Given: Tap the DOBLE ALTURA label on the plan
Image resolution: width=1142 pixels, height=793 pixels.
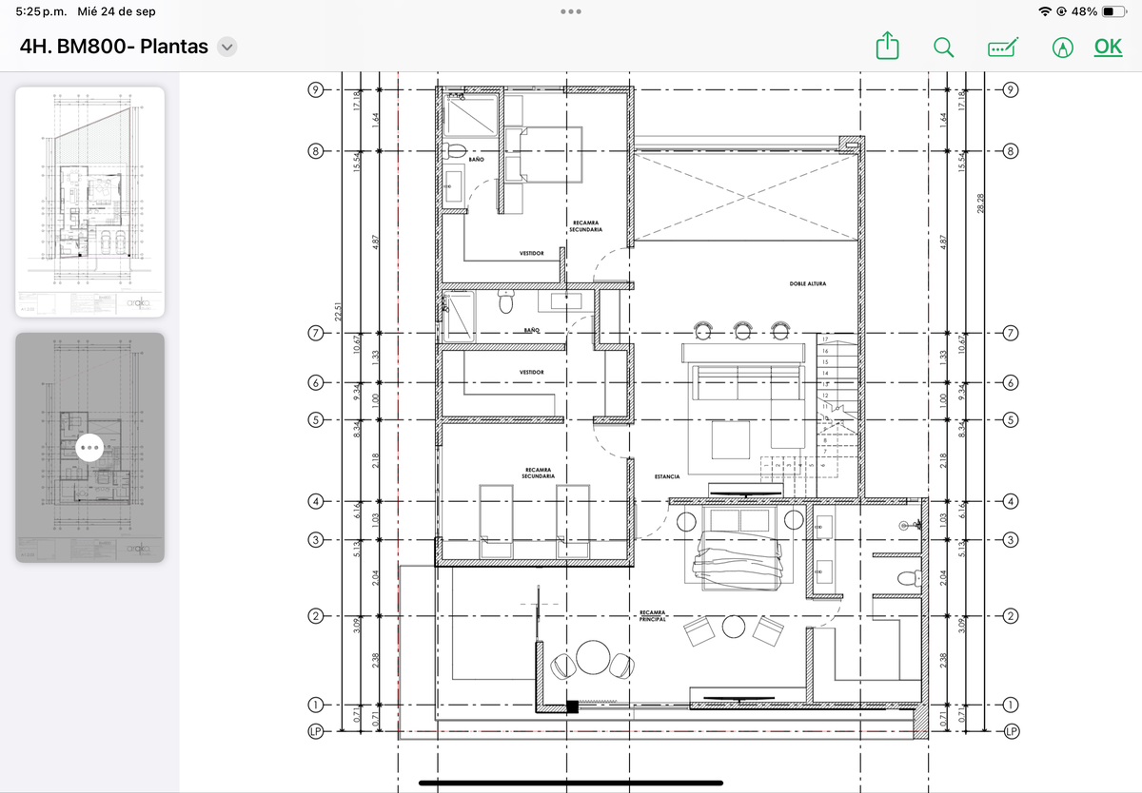Looking at the screenshot, I should (x=807, y=284).
